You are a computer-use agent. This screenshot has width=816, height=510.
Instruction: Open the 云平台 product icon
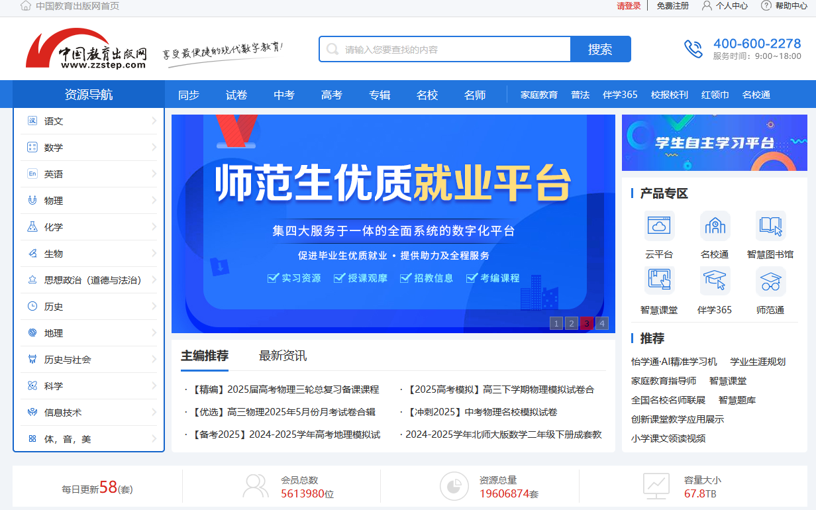click(x=659, y=226)
